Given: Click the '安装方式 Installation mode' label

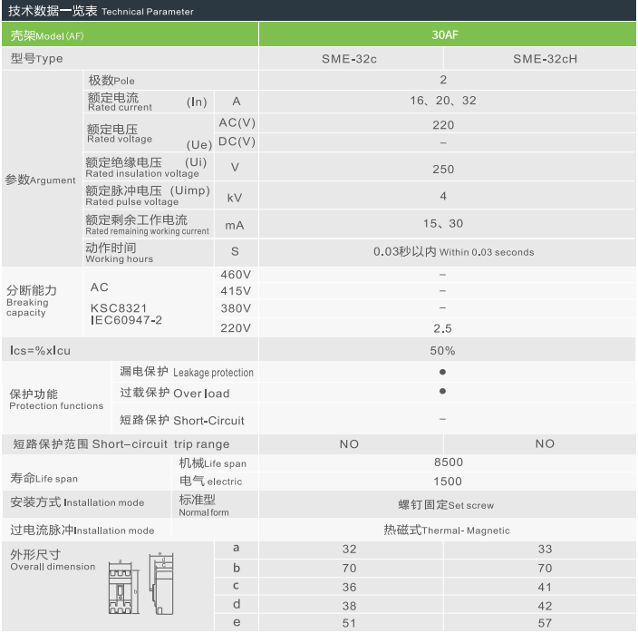Looking at the screenshot, I should click(77, 502).
